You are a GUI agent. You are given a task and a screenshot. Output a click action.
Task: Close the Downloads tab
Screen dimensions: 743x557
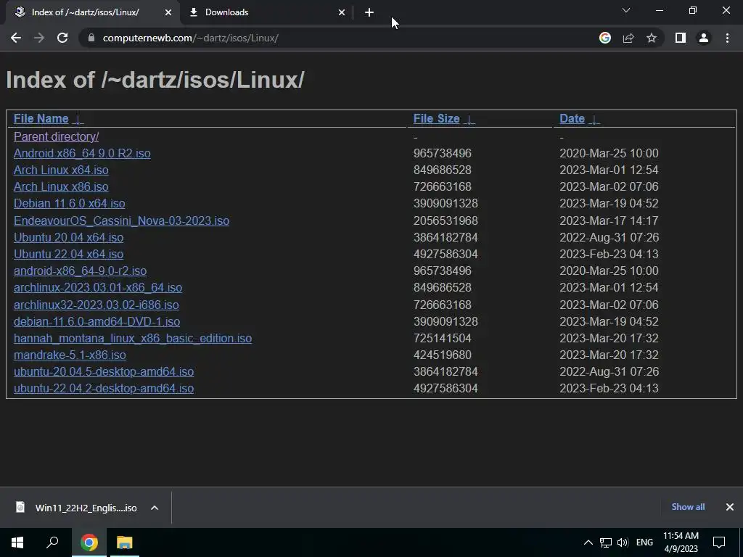coord(342,12)
